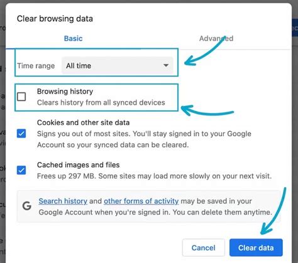Viewport: 298px width, 263px height.
Task: Open the other forms of activity link
Action: point(141,201)
